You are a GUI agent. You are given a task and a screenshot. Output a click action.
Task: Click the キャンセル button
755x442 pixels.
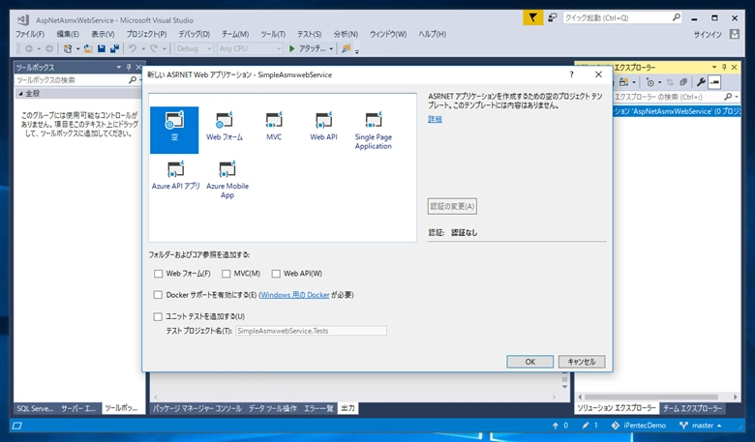tap(582, 362)
